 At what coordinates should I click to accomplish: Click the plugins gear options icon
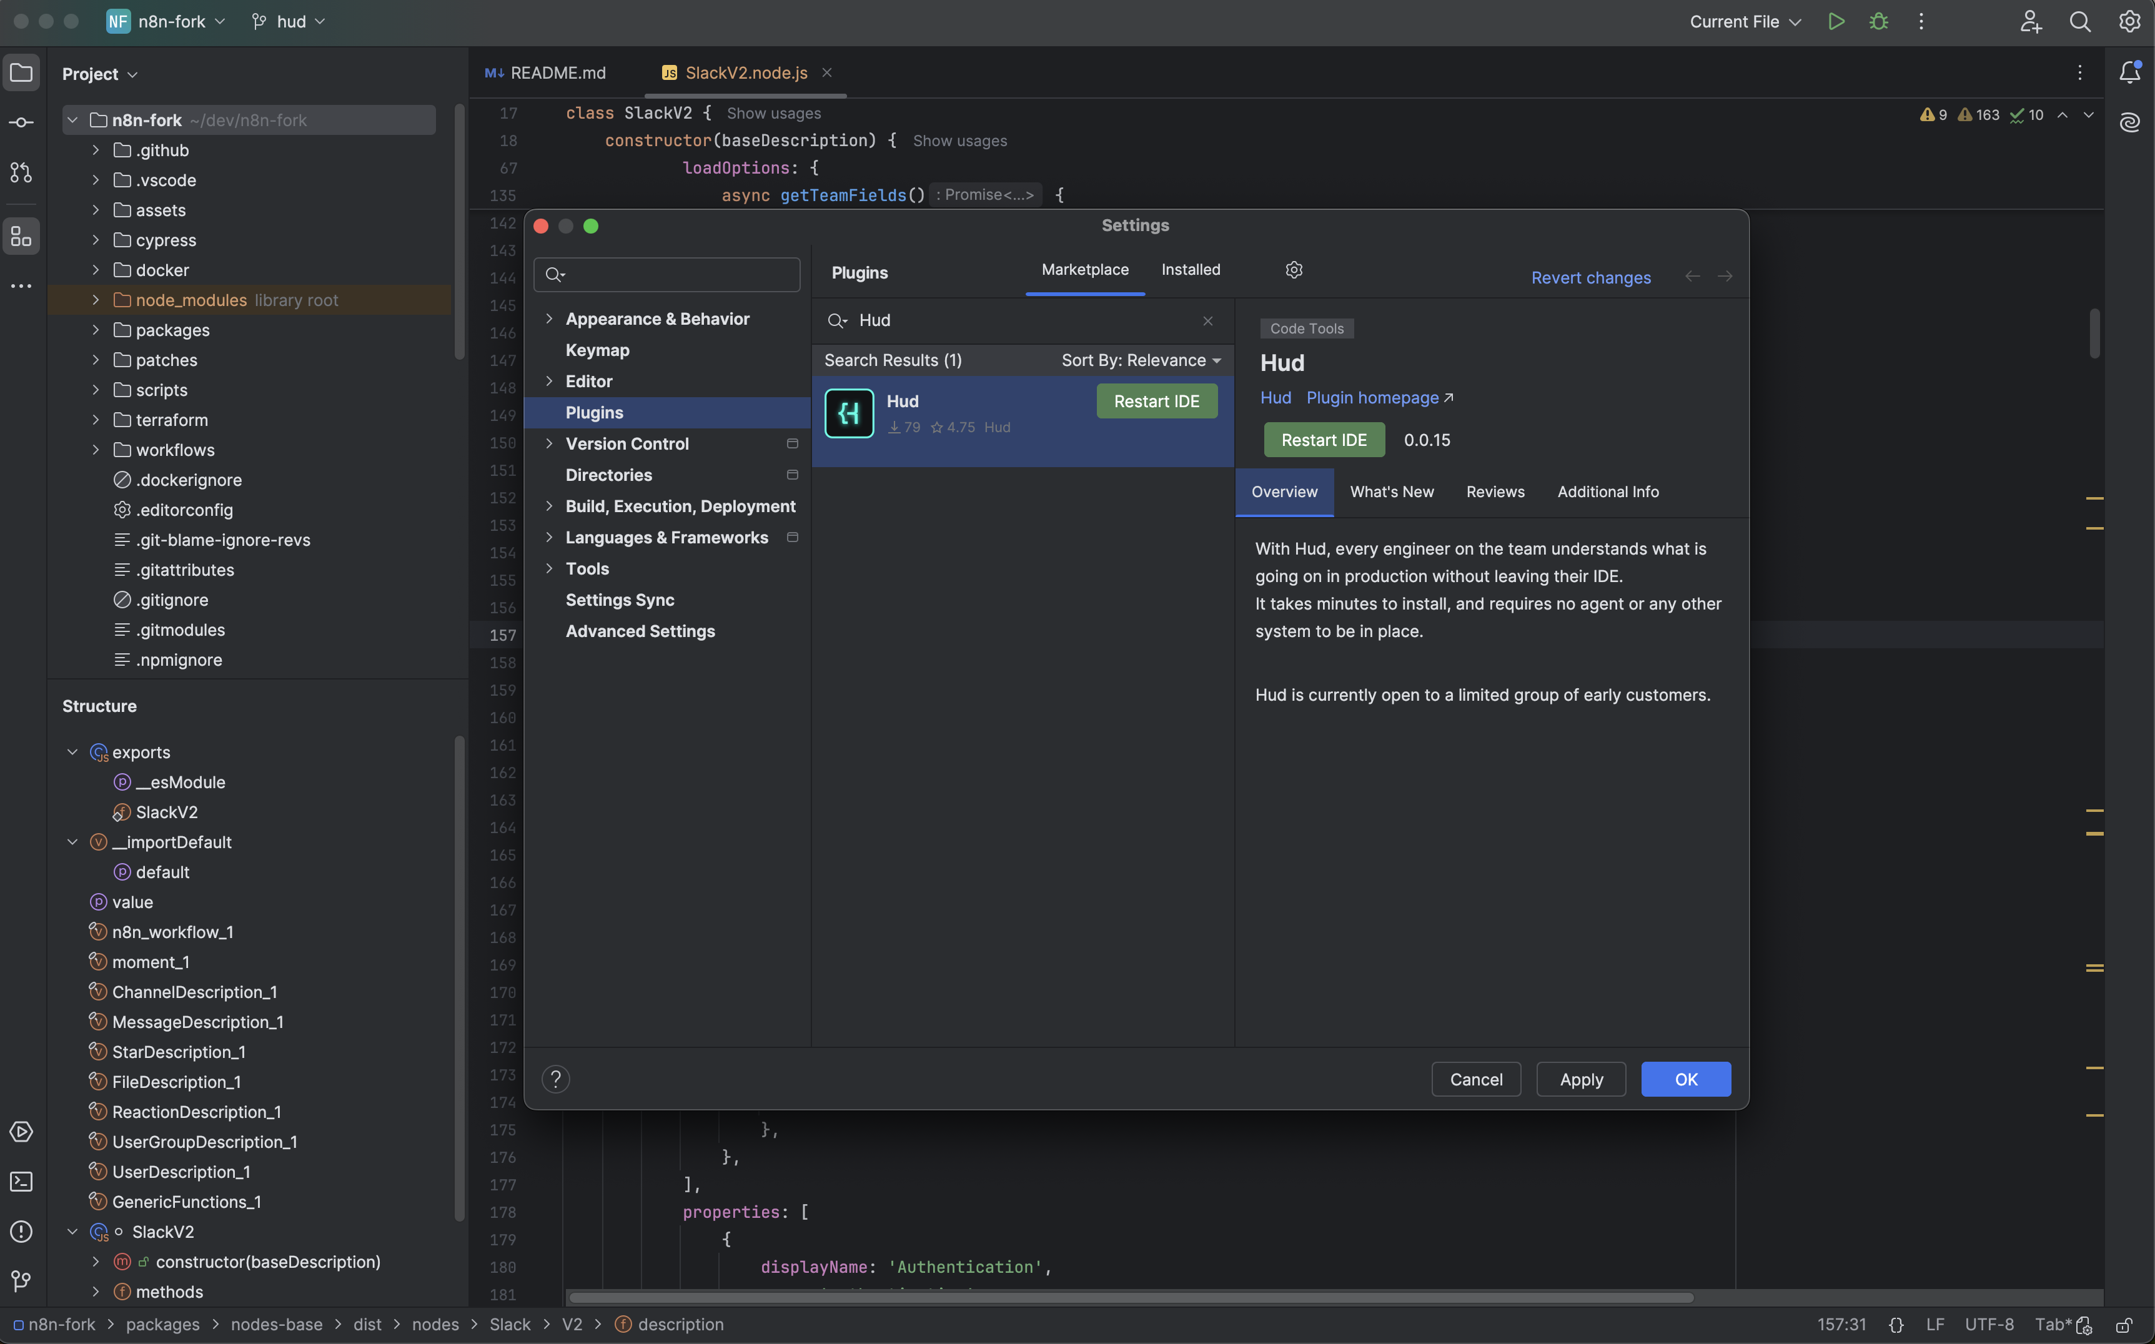pos(1294,270)
